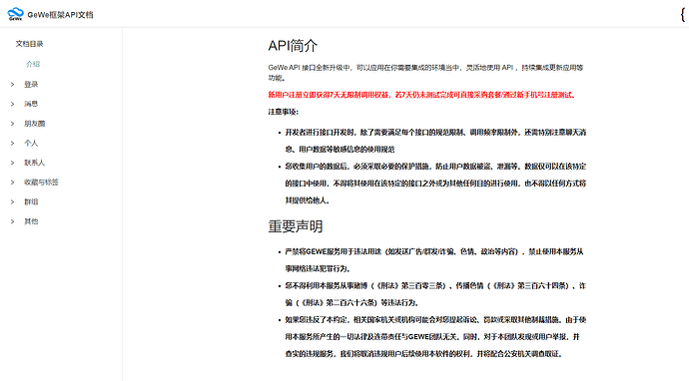This screenshot has width=689, height=381.
Task: Expand the 消息 section chevron
Action: pos(12,104)
